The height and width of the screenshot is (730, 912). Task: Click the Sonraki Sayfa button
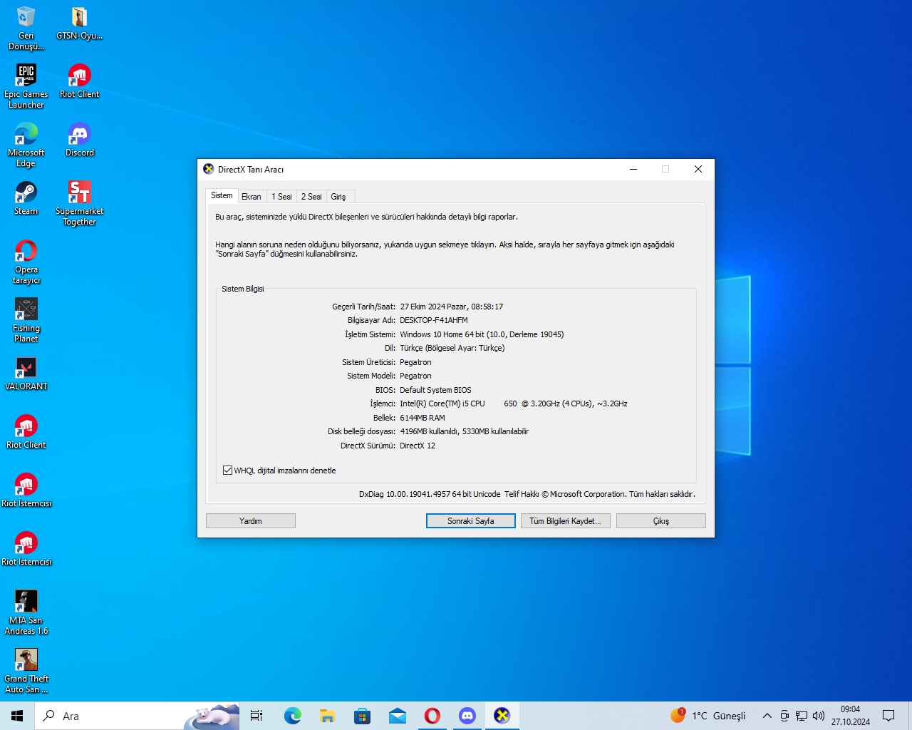470,521
